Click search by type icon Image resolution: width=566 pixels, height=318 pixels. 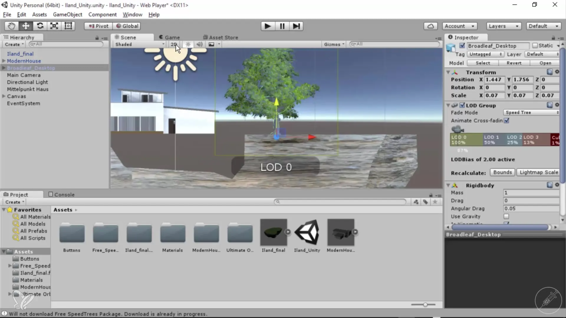pyautogui.click(x=416, y=202)
